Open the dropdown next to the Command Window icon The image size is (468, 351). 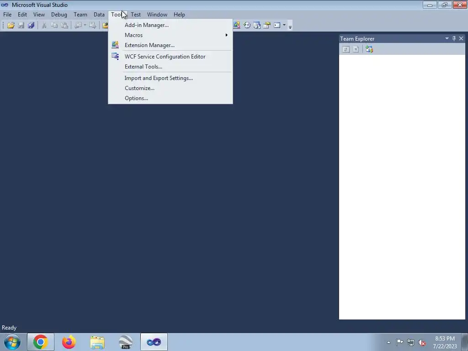coord(284,25)
